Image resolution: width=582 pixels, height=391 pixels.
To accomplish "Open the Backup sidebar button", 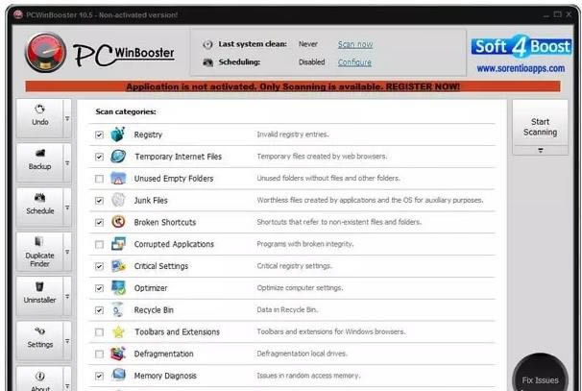I will (x=39, y=163).
